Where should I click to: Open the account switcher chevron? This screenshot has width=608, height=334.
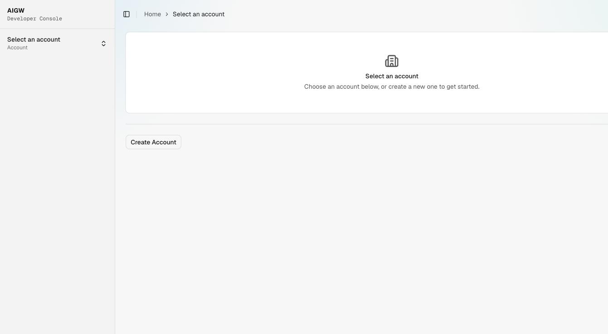click(x=103, y=43)
